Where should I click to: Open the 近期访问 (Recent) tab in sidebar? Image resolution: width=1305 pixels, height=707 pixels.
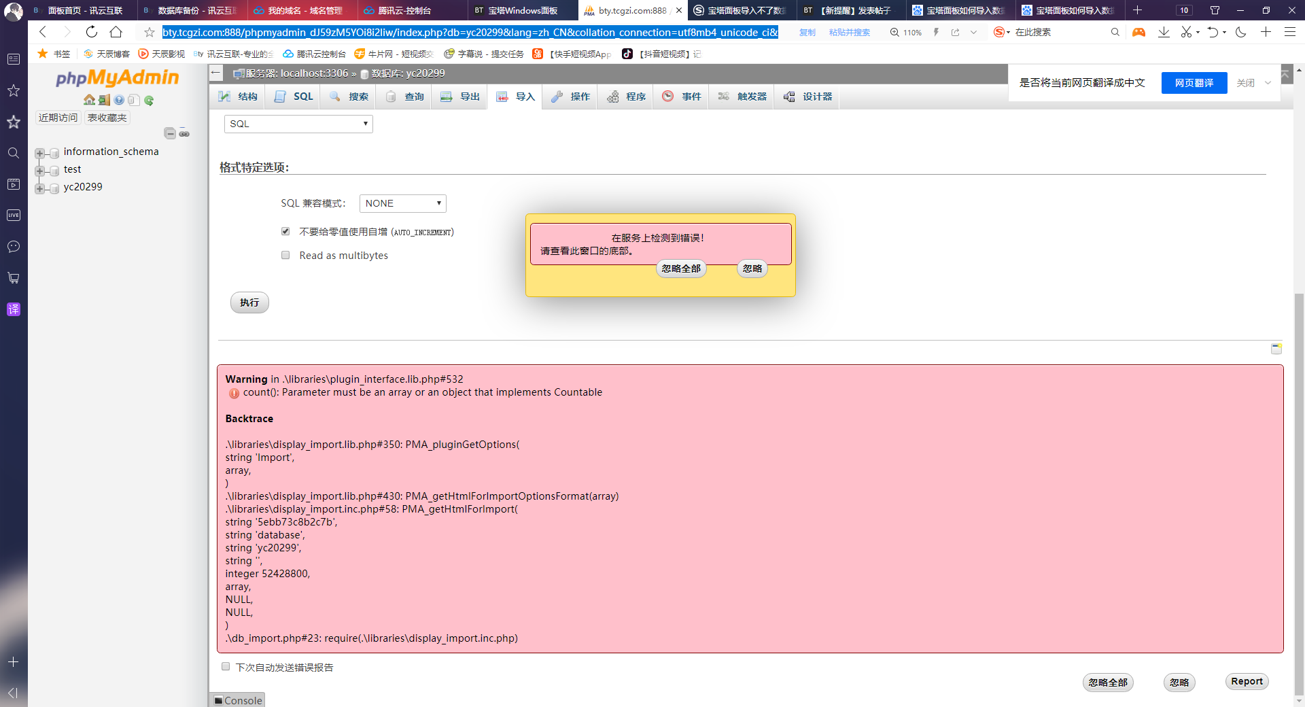pyautogui.click(x=58, y=118)
